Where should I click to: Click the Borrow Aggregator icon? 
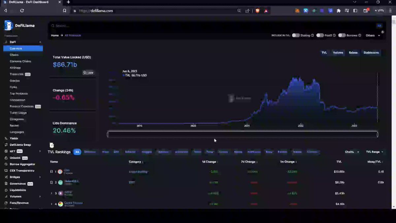[6, 164]
